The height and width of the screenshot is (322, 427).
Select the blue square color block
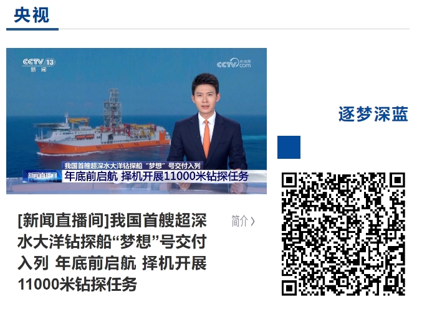click(x=289, y=147)
